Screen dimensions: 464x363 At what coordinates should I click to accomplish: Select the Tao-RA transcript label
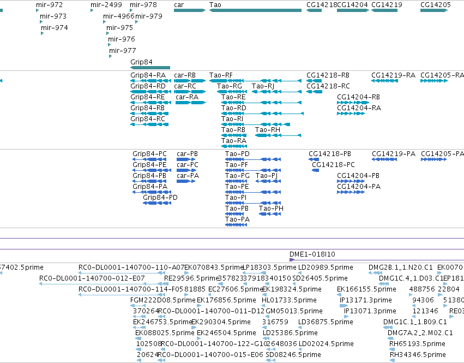pyautogui.click(x=234, y=141)
